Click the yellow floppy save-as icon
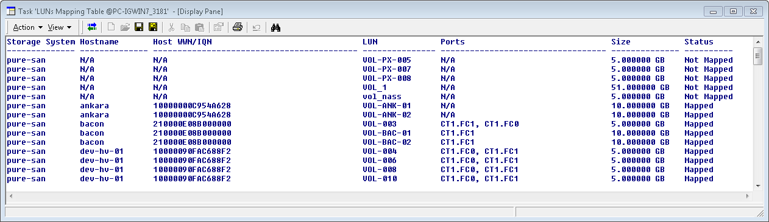 click(x=153, y=27)
